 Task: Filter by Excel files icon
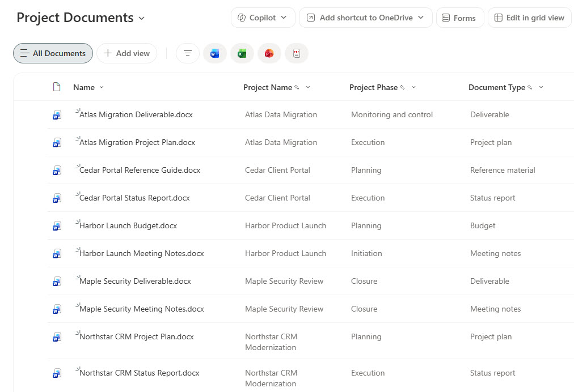click(242, 53)
